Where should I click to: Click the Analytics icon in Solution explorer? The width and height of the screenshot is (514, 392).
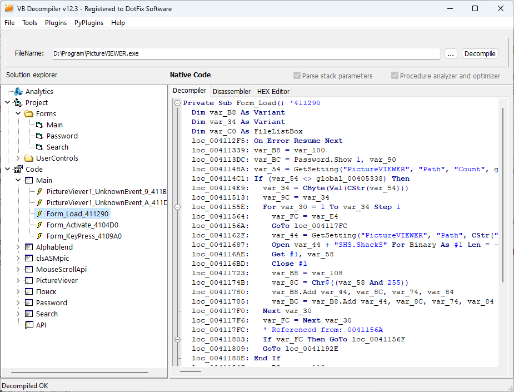coord(18,92)
